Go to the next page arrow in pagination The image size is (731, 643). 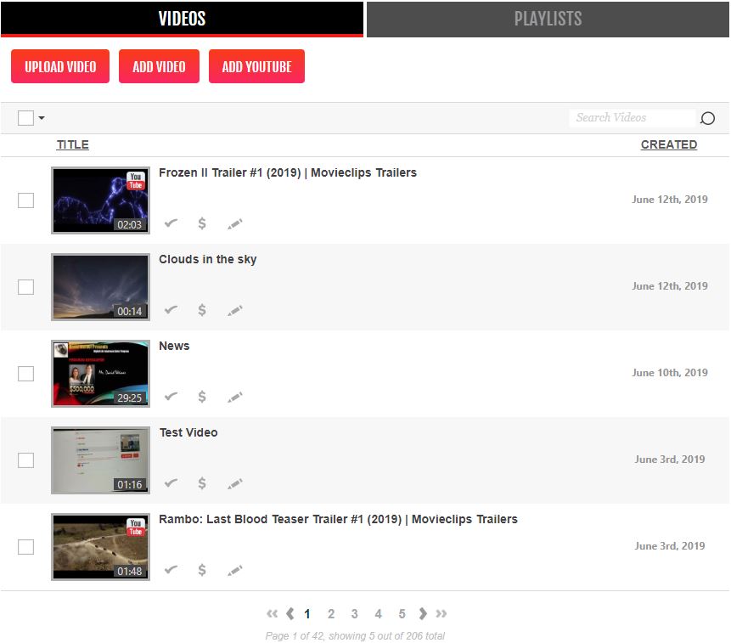tap(423, 613)
